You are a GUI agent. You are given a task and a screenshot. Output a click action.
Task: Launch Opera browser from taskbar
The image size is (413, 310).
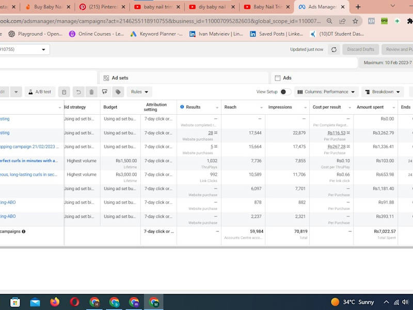tap(74, 302)
